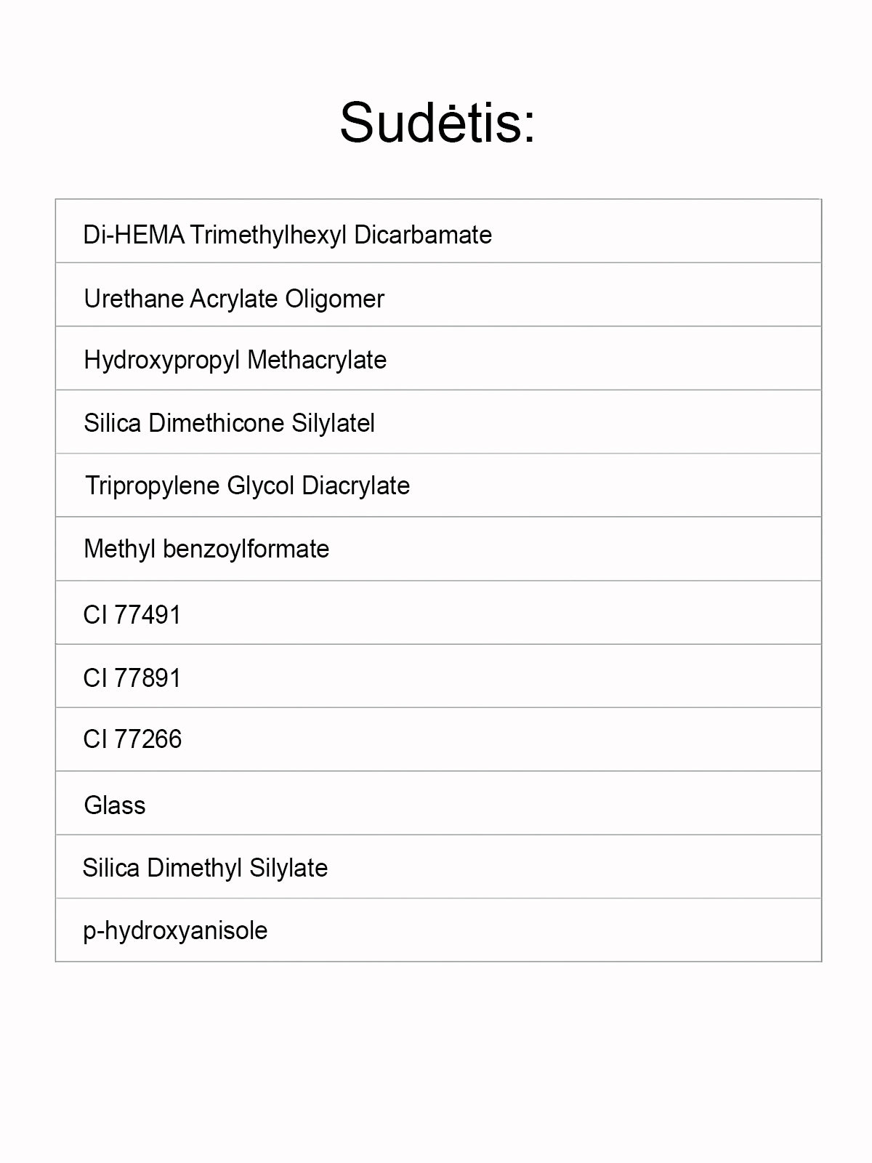872x1163 pixels.
Task: Click the Silica Dimethicone Silylatel row
Action: click(229, 423)
